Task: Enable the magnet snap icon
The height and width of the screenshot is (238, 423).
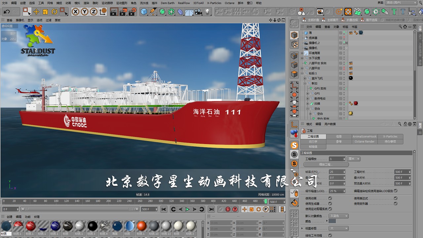Action: pyautogui.click(x=294, y=202)
